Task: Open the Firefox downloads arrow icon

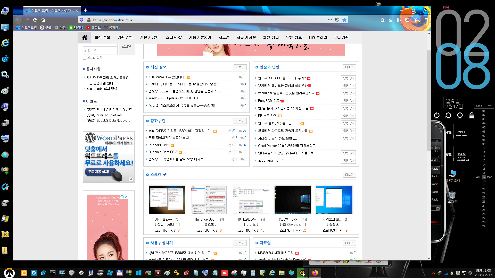Action: (x=391, y=20)
